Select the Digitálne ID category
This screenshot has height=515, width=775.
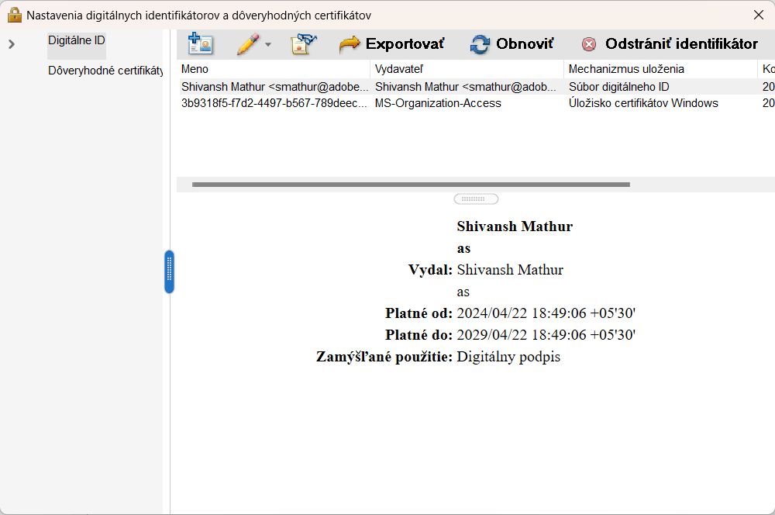pyautogui.click(x=75, y=39)
